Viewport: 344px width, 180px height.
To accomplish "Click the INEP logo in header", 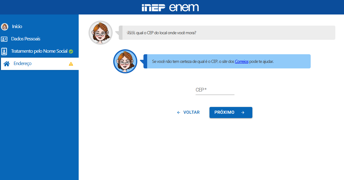I will click(153, 8).
